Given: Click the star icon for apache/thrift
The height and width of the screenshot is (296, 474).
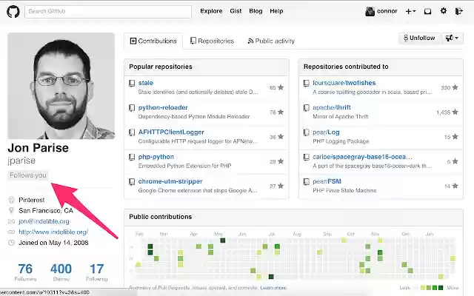Looking at the screenshot, I should coord(455,112).
